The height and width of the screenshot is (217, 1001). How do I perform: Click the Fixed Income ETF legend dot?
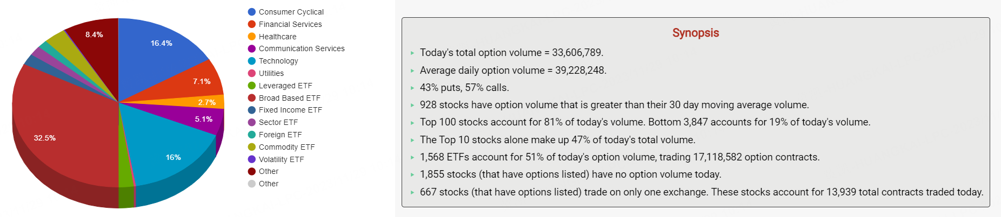click(x=252, y=110)
